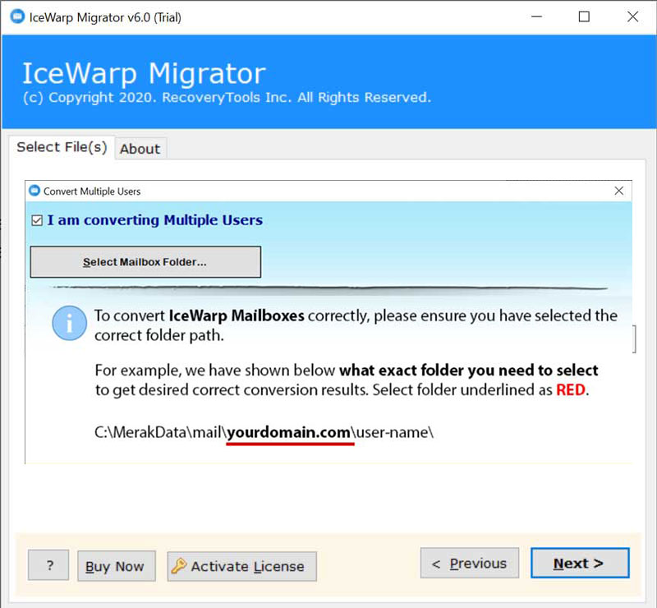Click Select Mailbox Folder button
Image resolution: width=657 pixels, height=608 pixels.
pos(145,262)
